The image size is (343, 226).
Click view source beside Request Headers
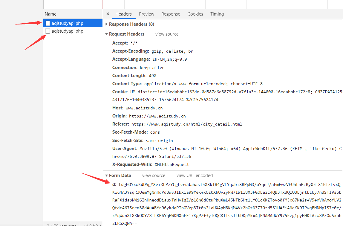[x=167, y=34]
